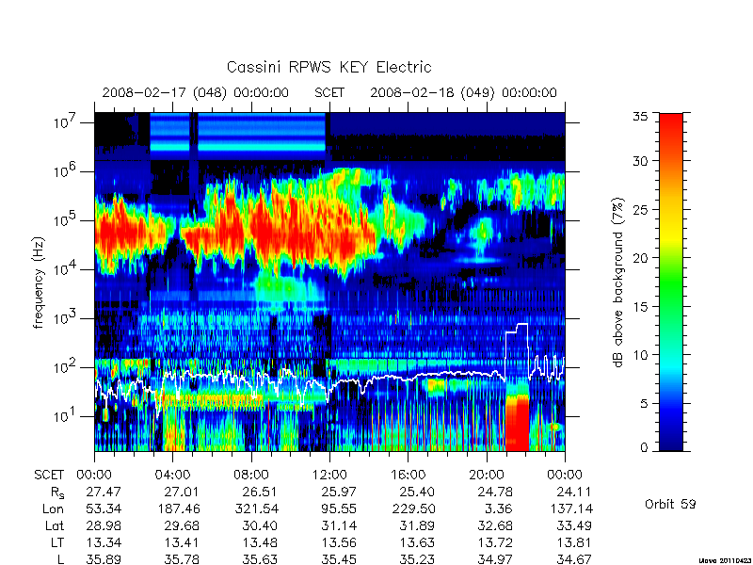Click the time tick '08:00'
This screenshot has height=565, width=753.
click(251, 476)
